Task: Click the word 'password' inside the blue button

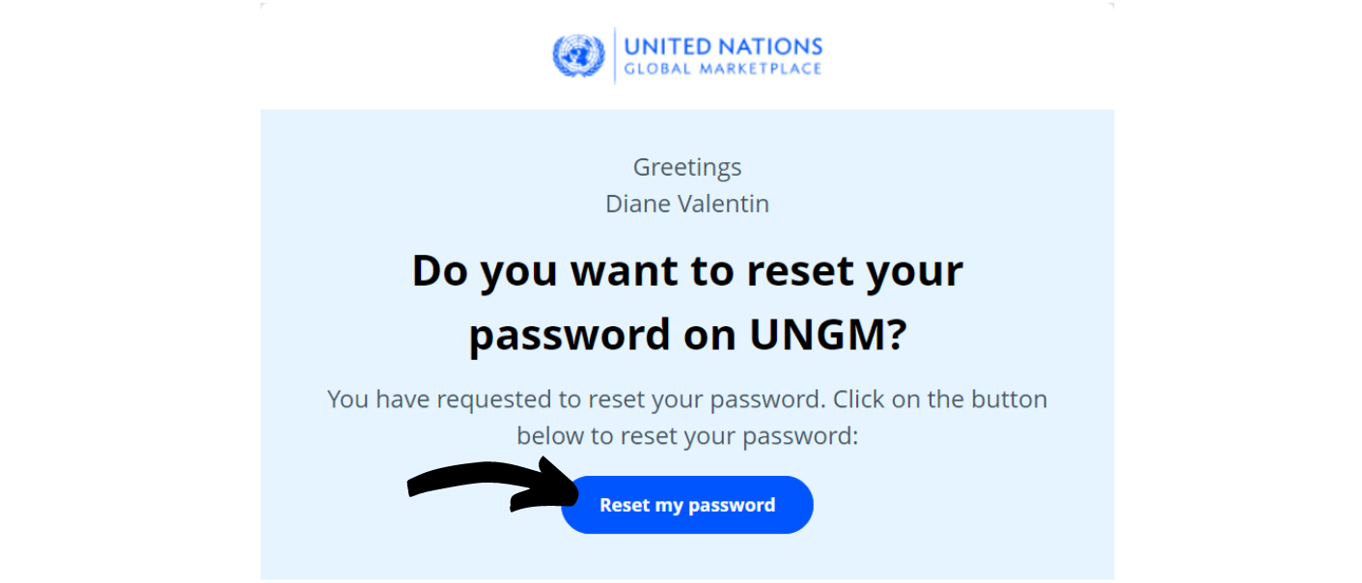Action: click(732, 506)
